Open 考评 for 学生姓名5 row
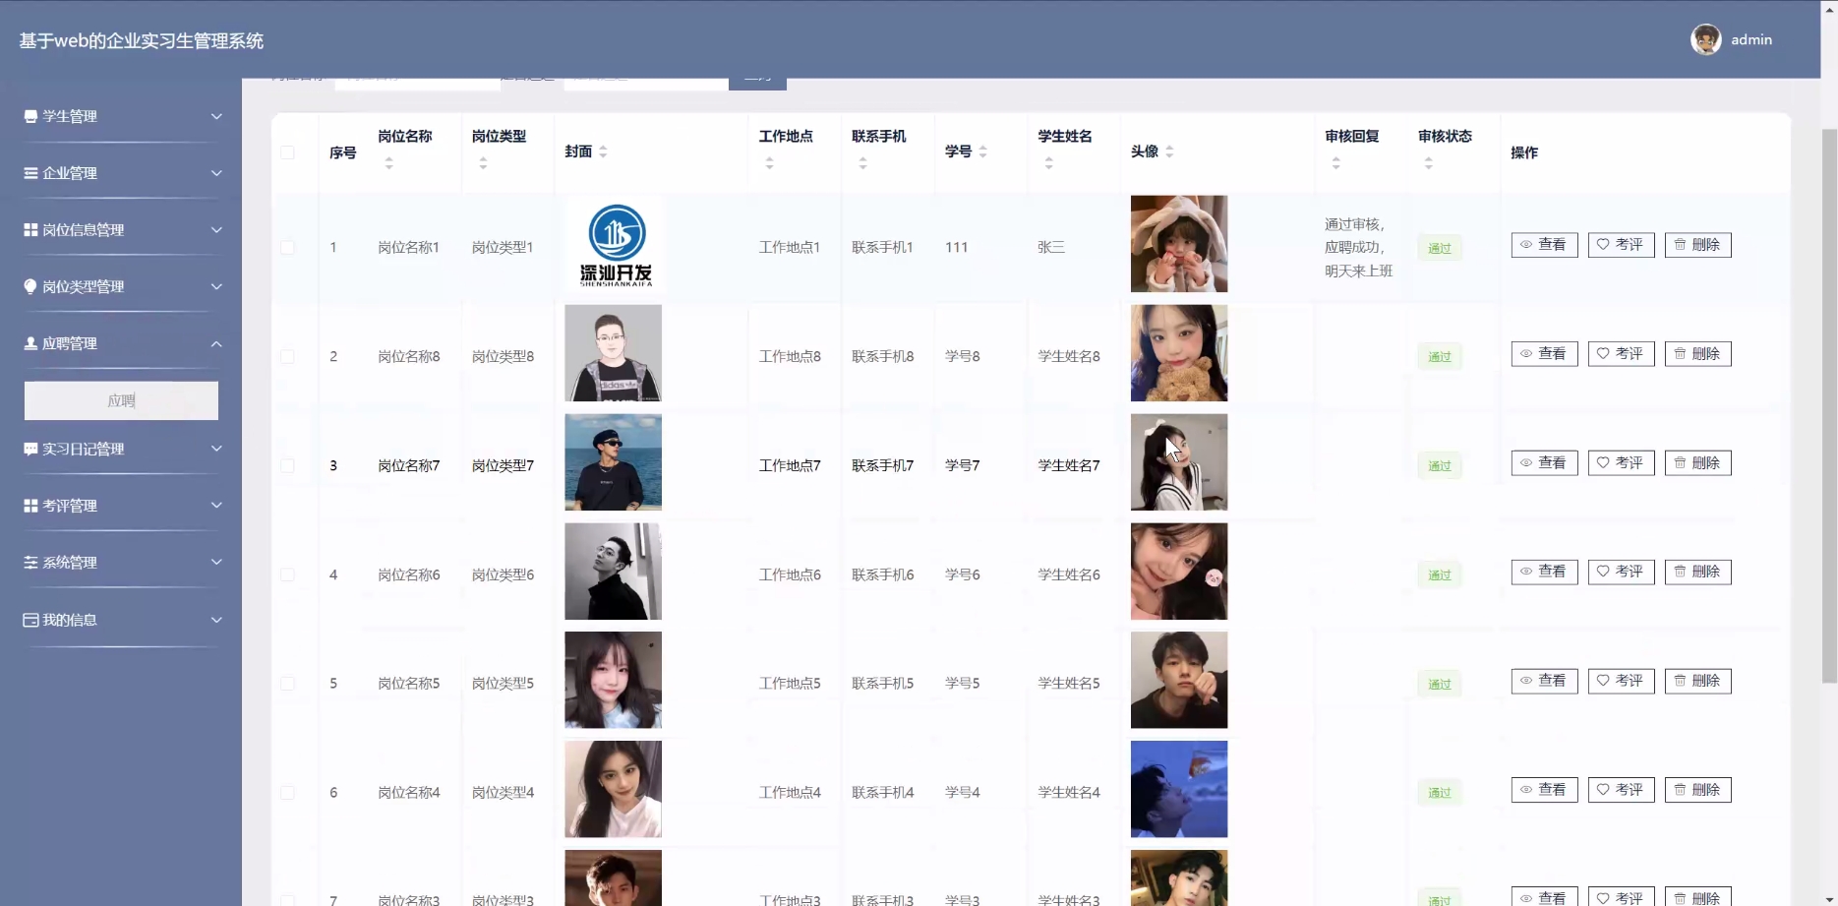Viewport: 1838px width, 906px height. (x=1621, y=682)
